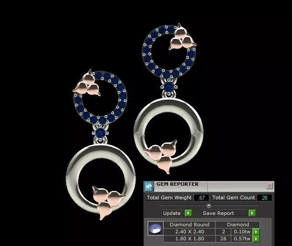Click the GEM REPORTER title text

click(177, 184)
